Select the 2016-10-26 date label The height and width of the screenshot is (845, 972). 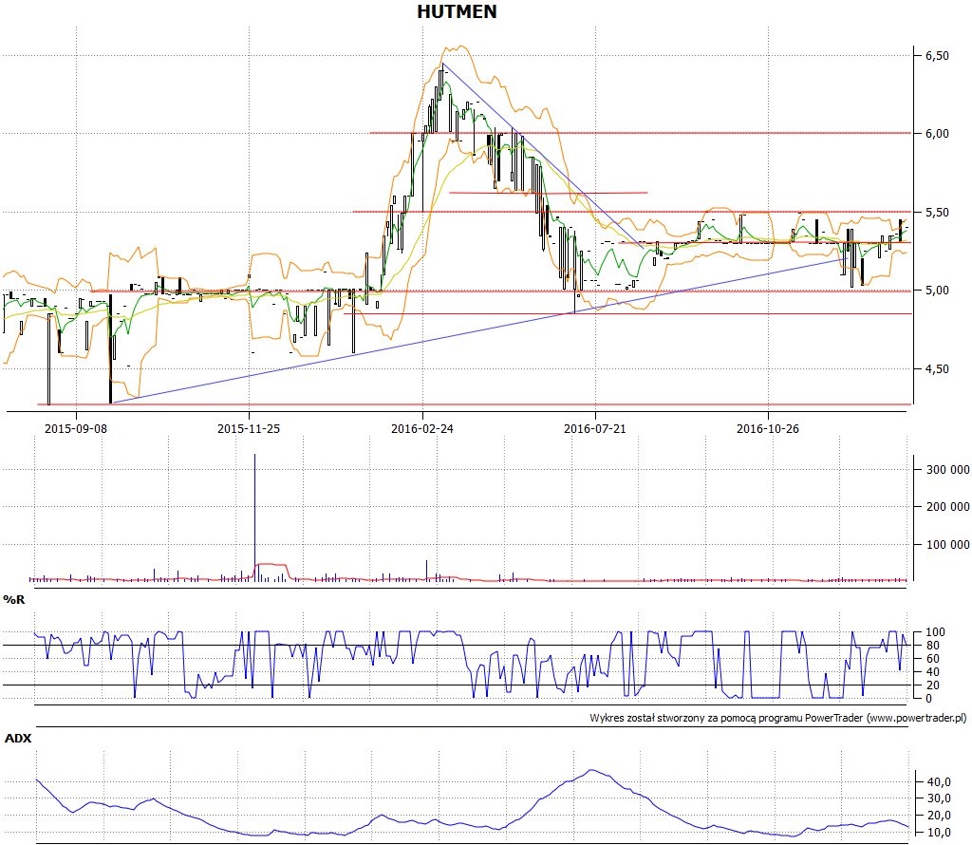pos(767,428)
